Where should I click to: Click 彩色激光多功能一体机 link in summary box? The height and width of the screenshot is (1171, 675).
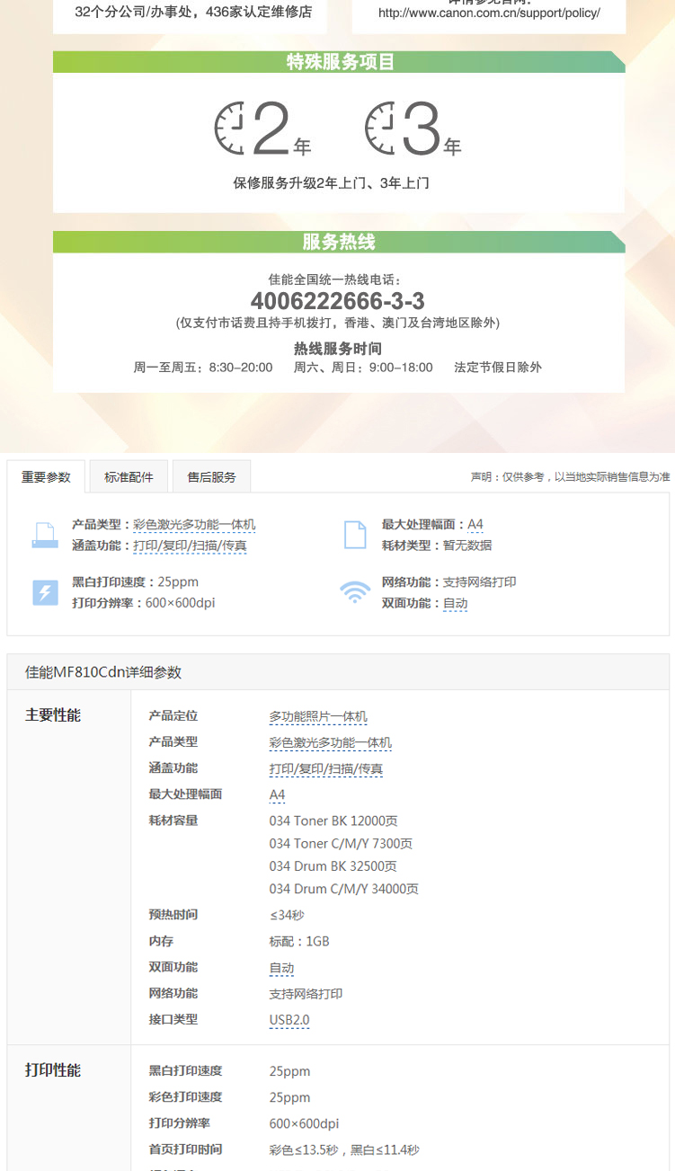pyautogui.click(x=194, y=525)
